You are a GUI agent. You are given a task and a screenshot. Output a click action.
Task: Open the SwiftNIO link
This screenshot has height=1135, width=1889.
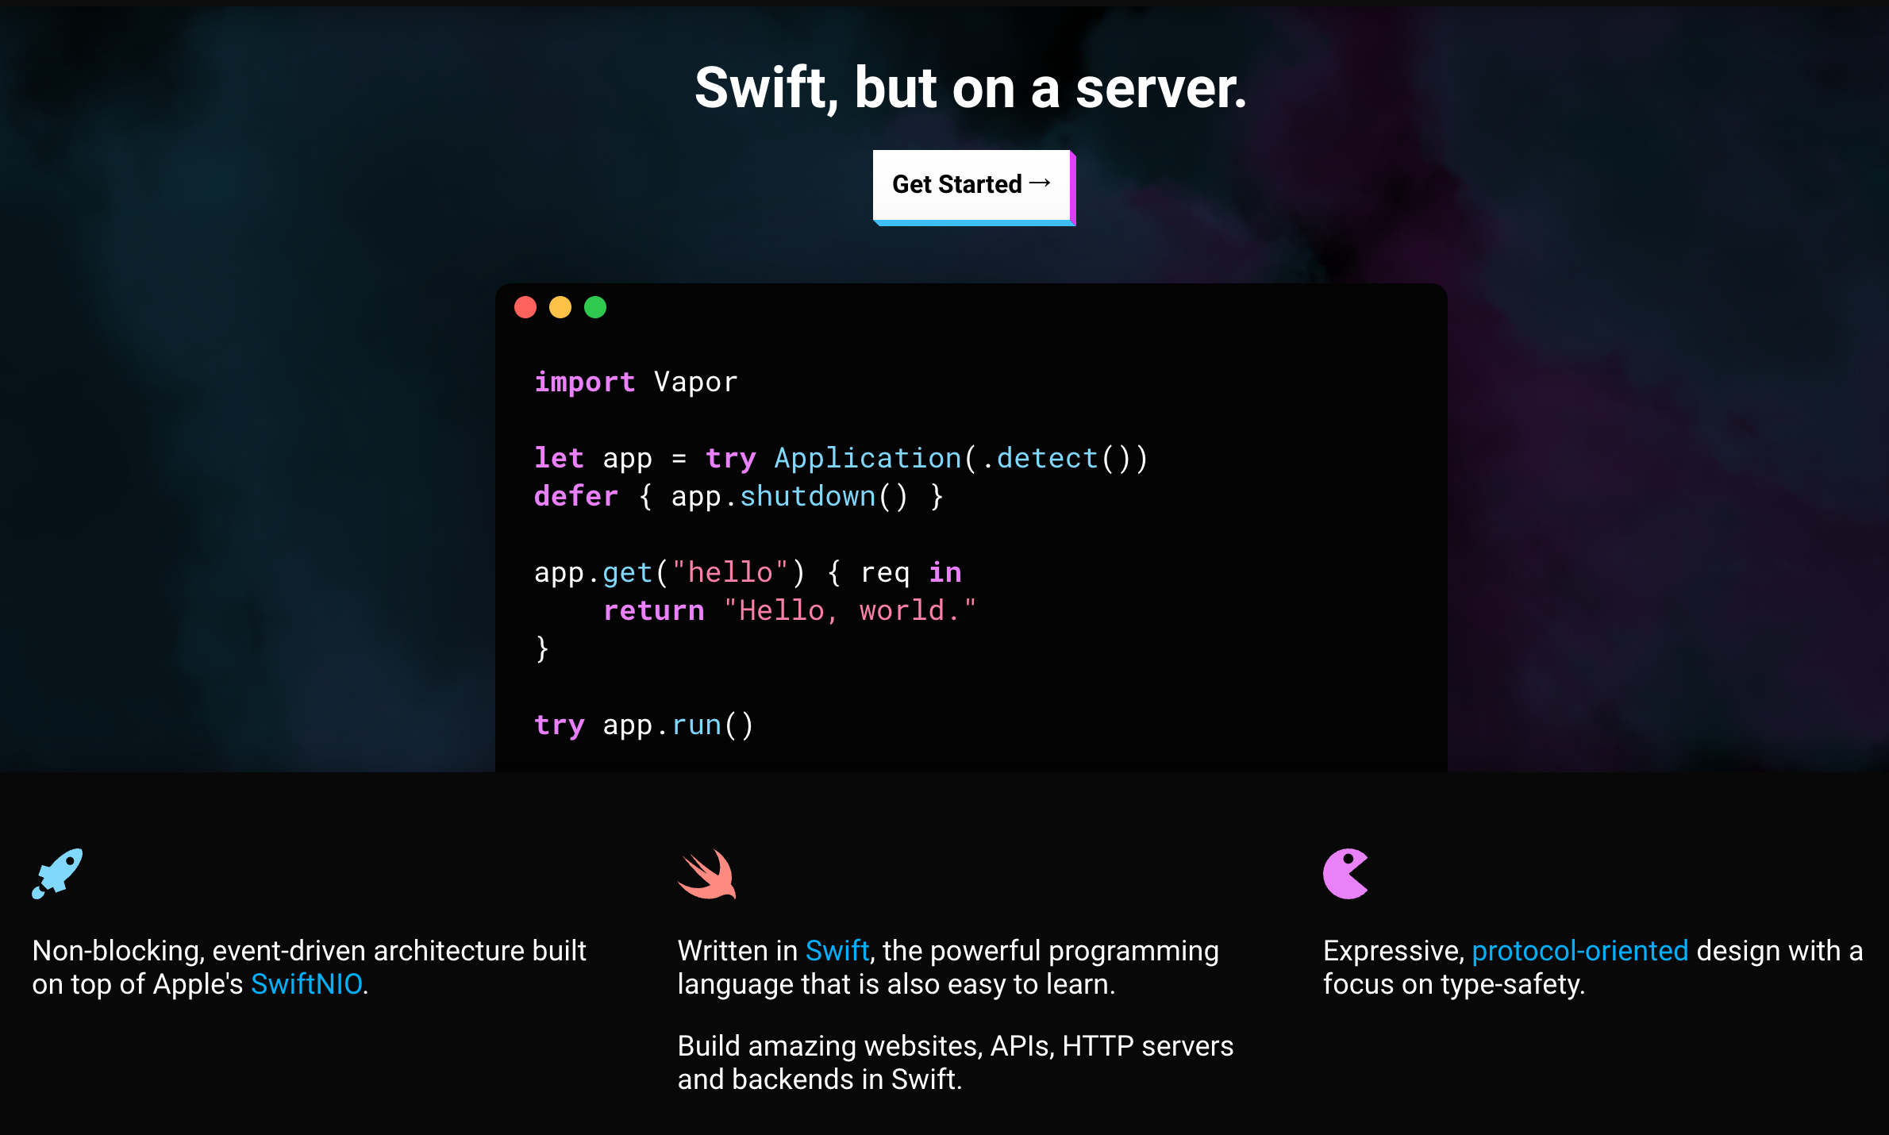coord(306,984)
